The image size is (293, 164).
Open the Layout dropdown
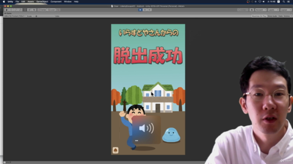(286, 10)
